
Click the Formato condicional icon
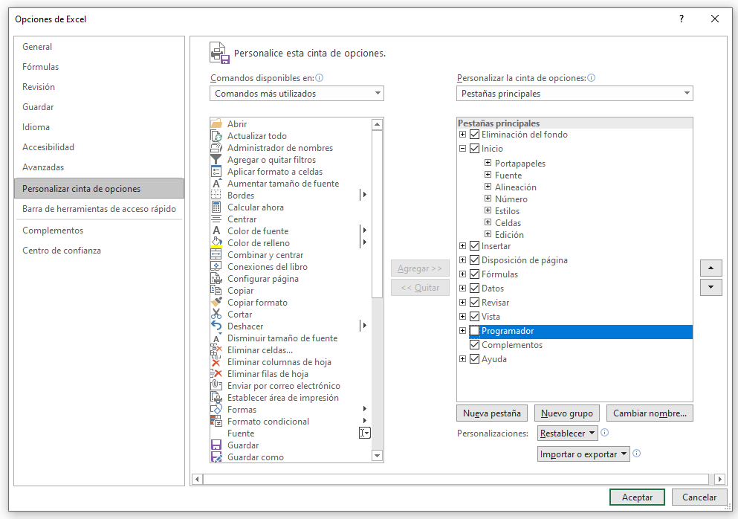[x=216, y=422]
